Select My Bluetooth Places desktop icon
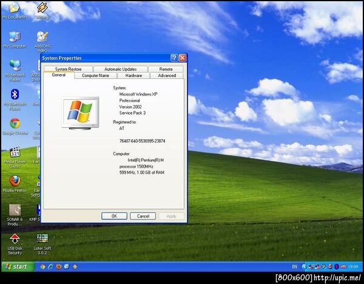 point(15,99)
